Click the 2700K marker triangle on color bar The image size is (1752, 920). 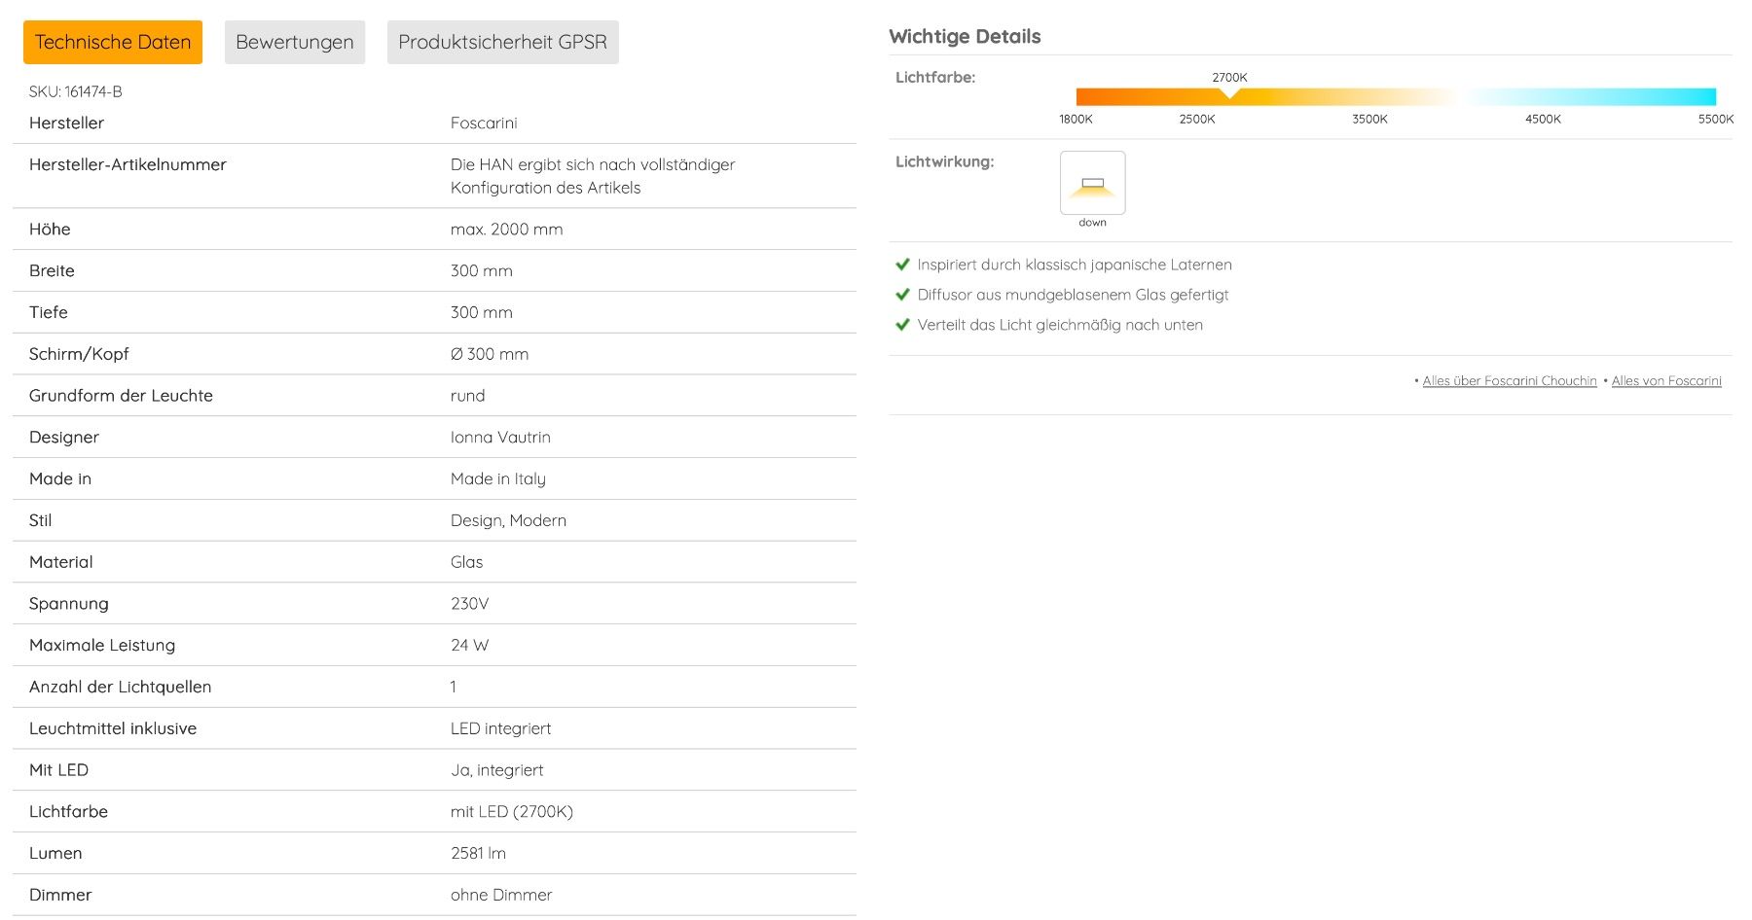pyautogui.click(x=1229, y=93)
